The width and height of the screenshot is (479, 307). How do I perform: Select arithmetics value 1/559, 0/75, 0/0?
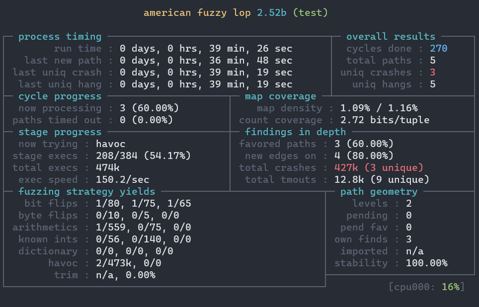point(143,228)
